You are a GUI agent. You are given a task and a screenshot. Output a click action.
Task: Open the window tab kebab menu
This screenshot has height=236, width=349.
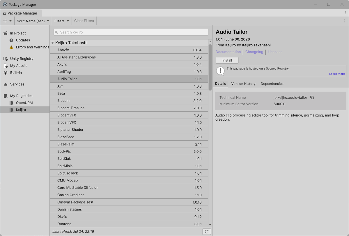coord(345,13)
